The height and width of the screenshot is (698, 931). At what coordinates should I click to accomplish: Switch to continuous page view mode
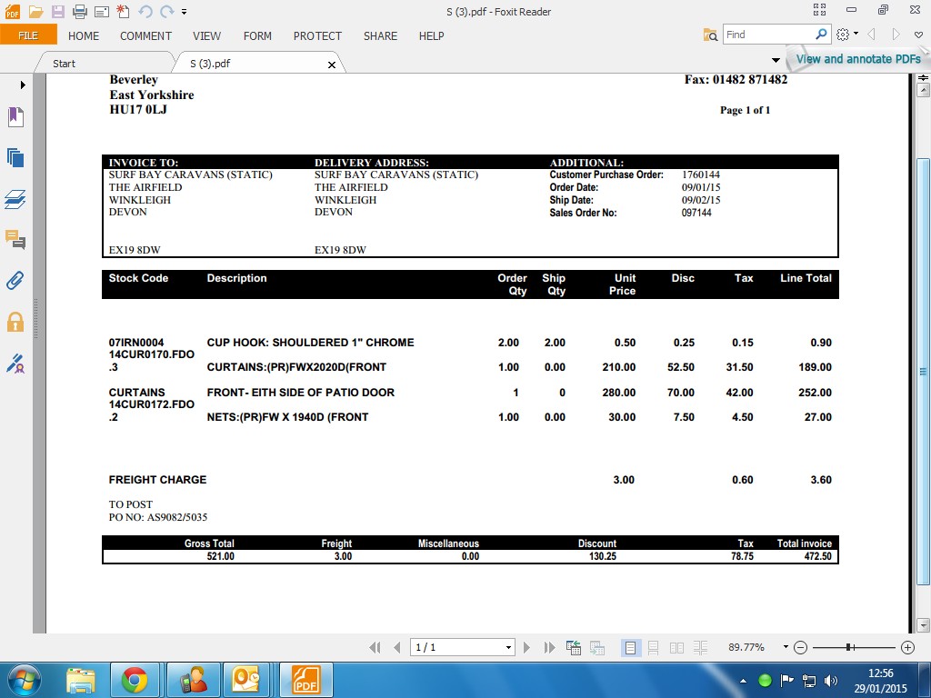pyautogui.click(x=653, y=647)
